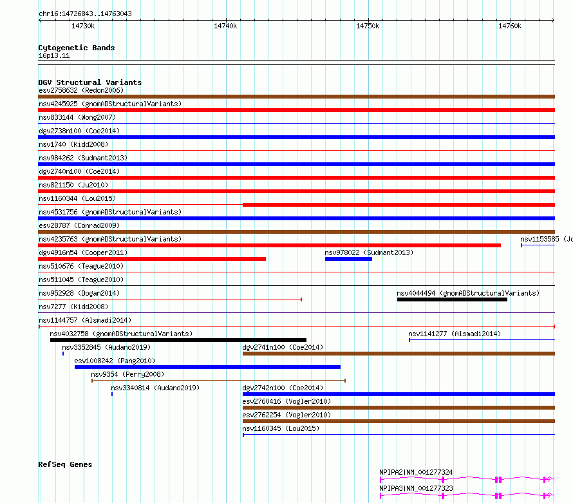Viewport: 573px width, 503px height.
Task: Open the nsv511045 (Teague2010) label
Action: click(81, 280)
